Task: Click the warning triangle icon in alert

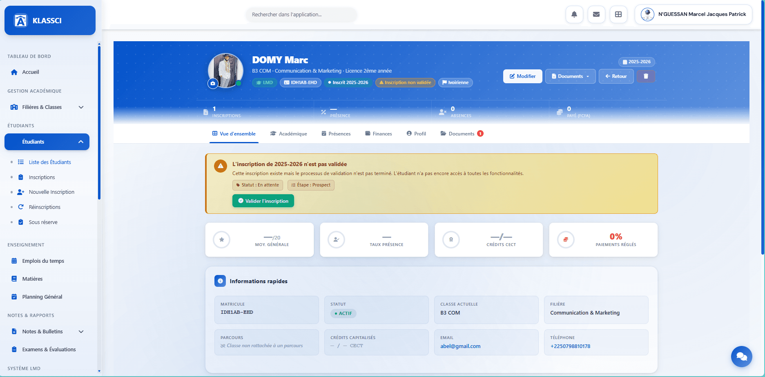Action: pos(221,166)
